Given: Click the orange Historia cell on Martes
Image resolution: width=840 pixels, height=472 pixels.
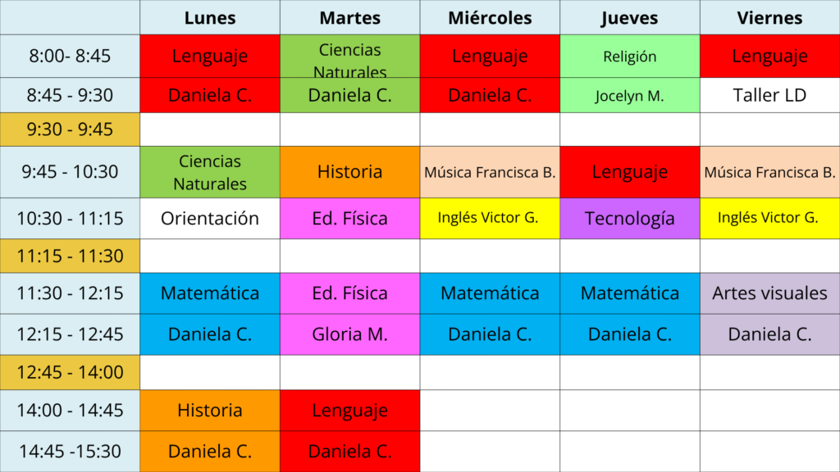Looking at the screenshot, I should (350, 172).
